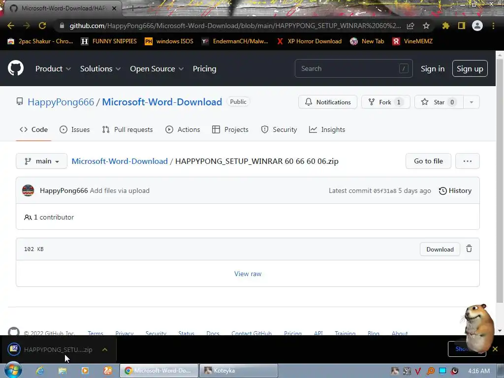Switch to the Code tab
Image resolution: width=504 pixels, height=378 pixels.
point(34,129)
